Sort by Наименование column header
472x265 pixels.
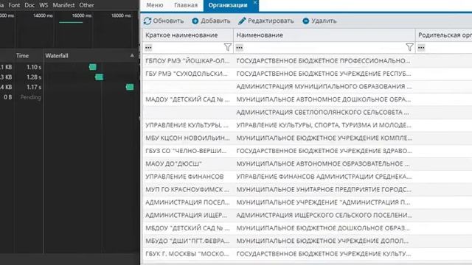(x=324, y=35)
